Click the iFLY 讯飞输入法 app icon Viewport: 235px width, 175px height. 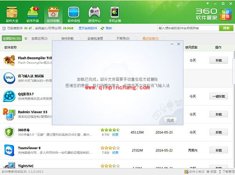coord(9,78)
